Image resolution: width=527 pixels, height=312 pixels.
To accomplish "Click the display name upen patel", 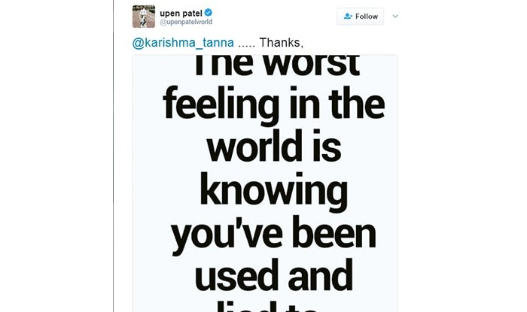I will [x=181, y=13].
